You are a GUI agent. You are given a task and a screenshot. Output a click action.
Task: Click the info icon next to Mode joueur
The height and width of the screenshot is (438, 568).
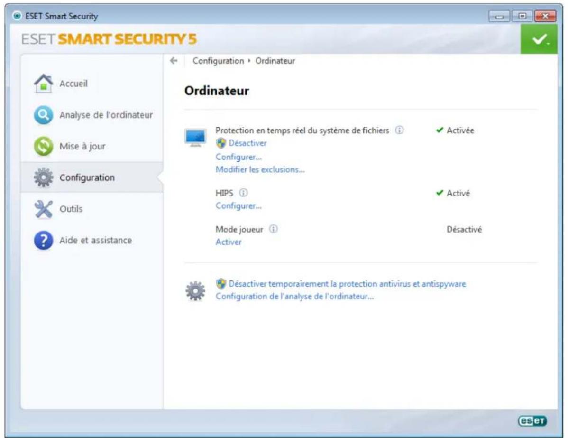[x=274, y=229]
